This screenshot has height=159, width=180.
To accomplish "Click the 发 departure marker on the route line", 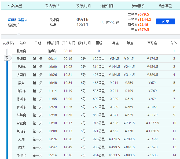I will 8,58.
